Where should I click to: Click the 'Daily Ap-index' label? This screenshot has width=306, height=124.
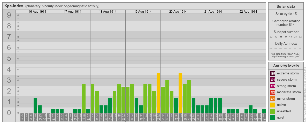(286, 43)
